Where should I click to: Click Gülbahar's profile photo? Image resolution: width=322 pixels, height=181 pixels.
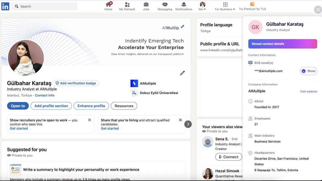pos(26,58)
